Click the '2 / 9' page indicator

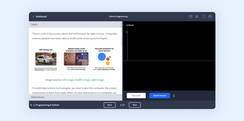point(122,105)
